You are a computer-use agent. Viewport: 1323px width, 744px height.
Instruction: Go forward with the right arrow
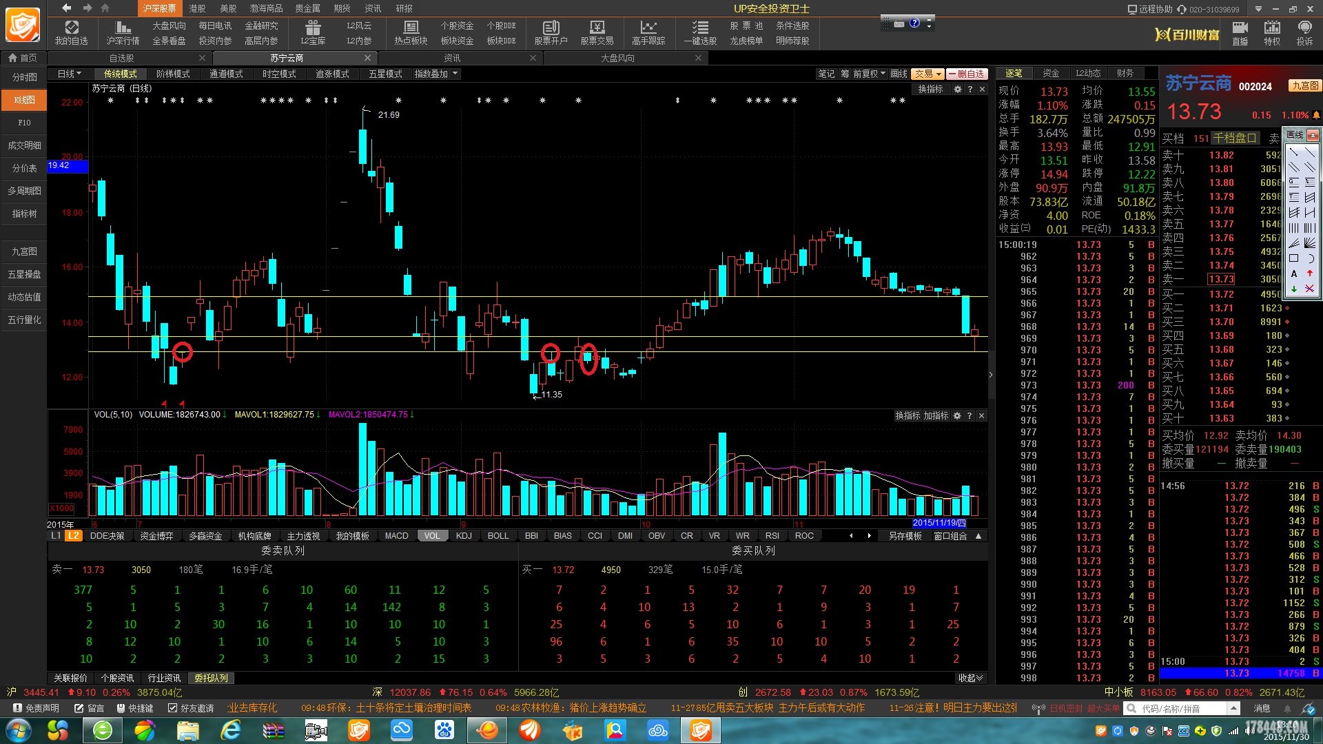88,8
